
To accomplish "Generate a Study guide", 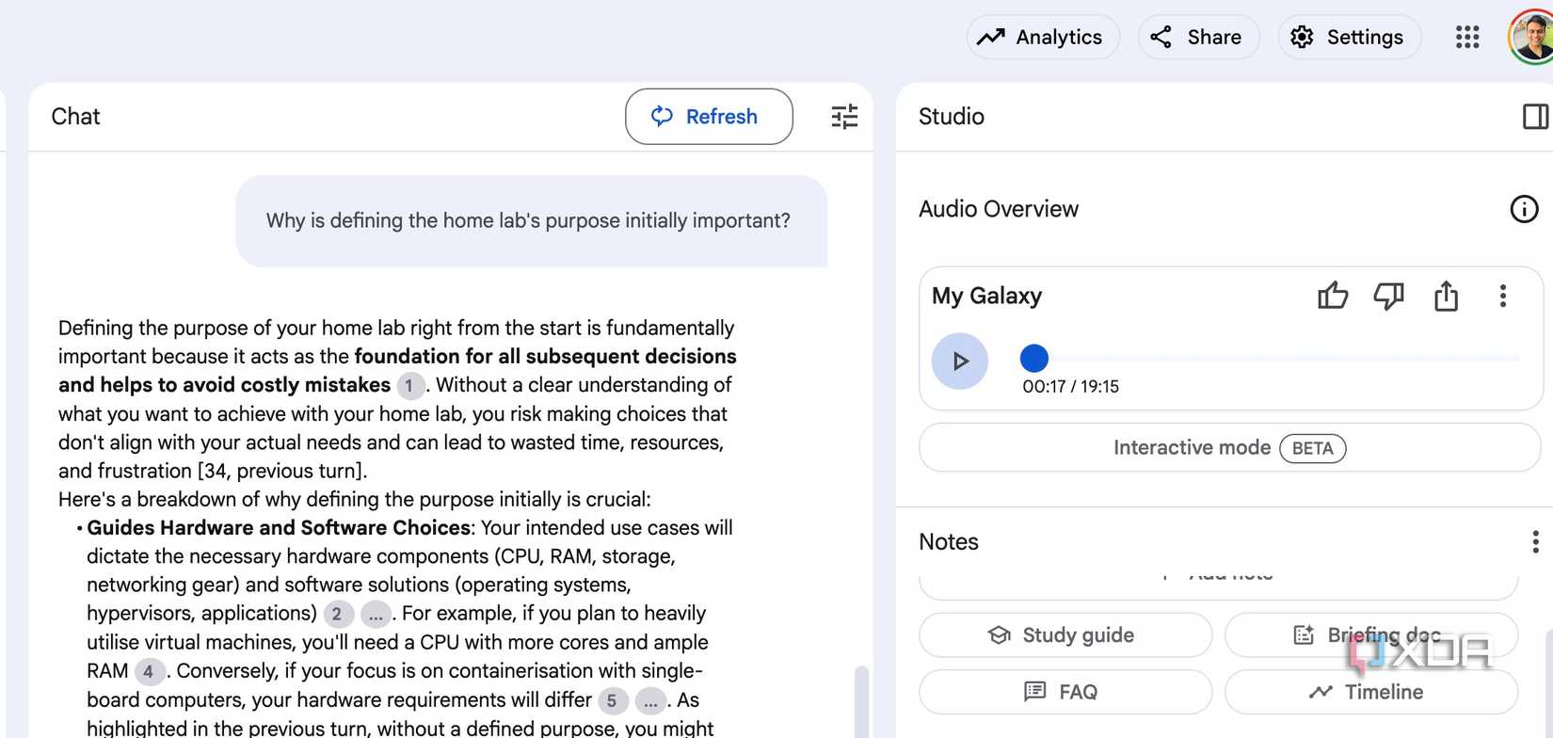I will click(x=1065, y=635).
